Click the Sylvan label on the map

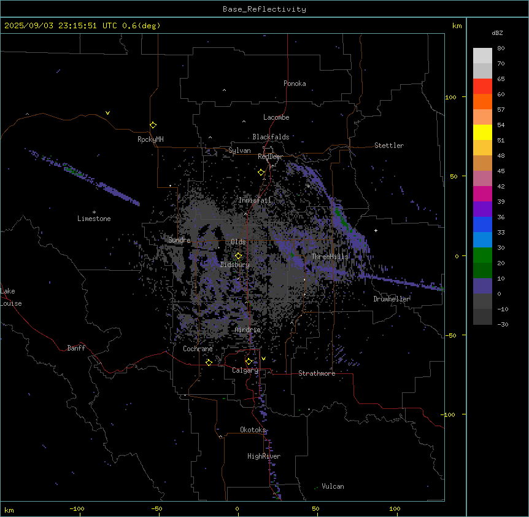click(239, 150)
